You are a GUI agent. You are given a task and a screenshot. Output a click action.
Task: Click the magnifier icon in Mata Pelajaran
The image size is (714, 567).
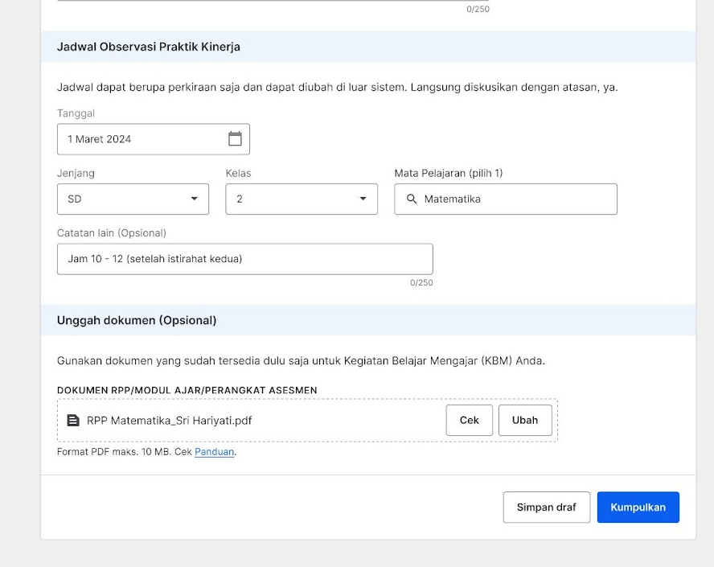point(412,199)
